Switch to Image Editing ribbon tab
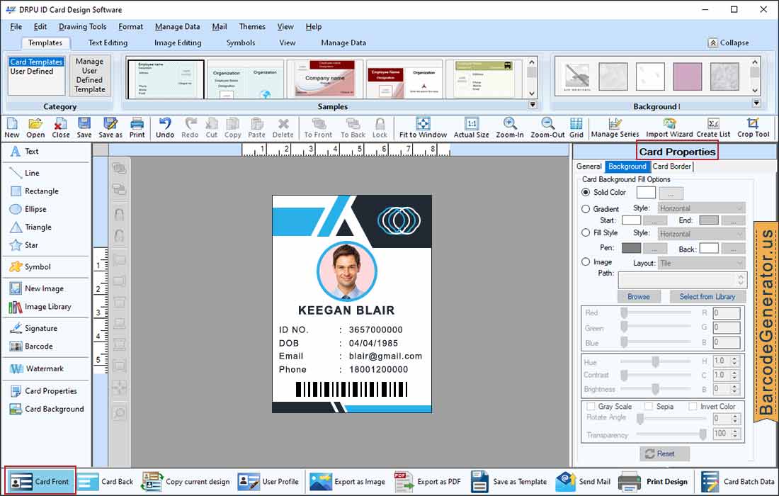779x496 pixels. pos(178,43)
